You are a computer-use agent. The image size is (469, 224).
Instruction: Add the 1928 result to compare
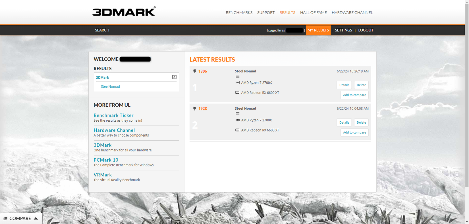click(354, 132)
